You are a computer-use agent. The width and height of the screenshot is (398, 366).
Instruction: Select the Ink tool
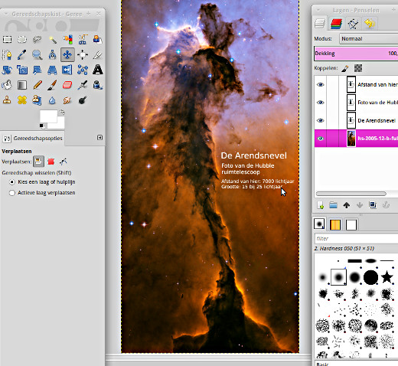tap(98, 85)
